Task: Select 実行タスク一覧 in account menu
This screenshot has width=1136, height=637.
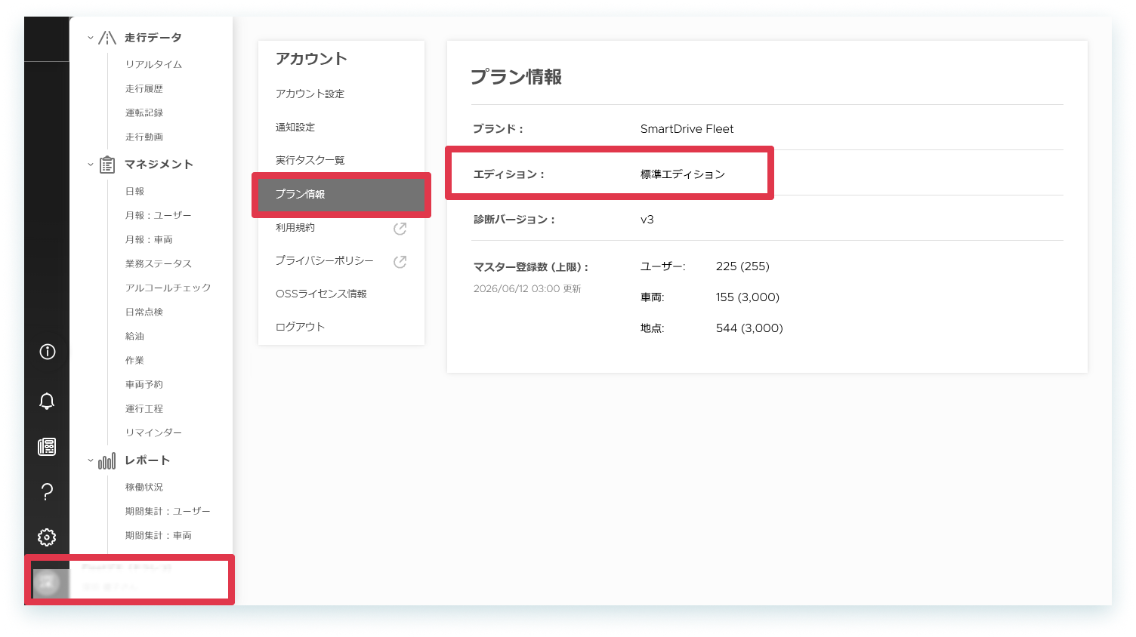Action: [x=310, y=161]
